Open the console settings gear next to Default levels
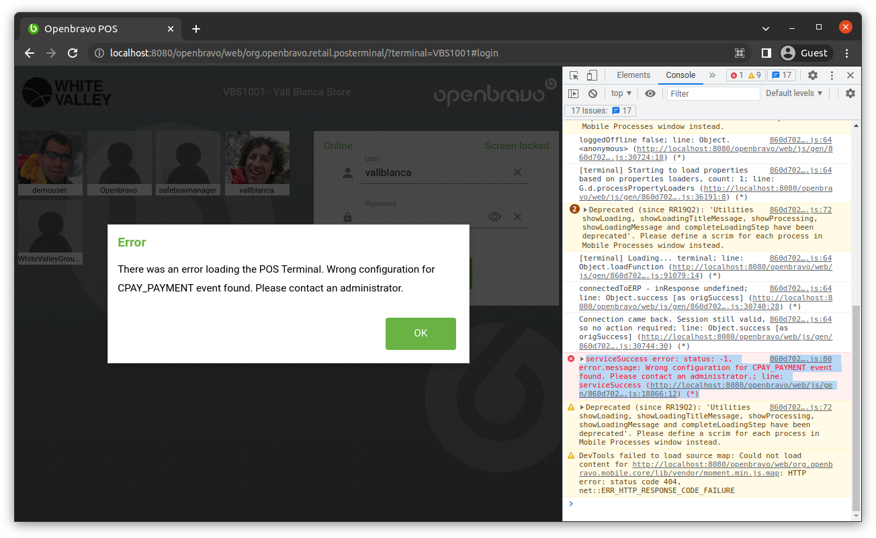The height and width of the screenshot is (538, 876). 850,93
